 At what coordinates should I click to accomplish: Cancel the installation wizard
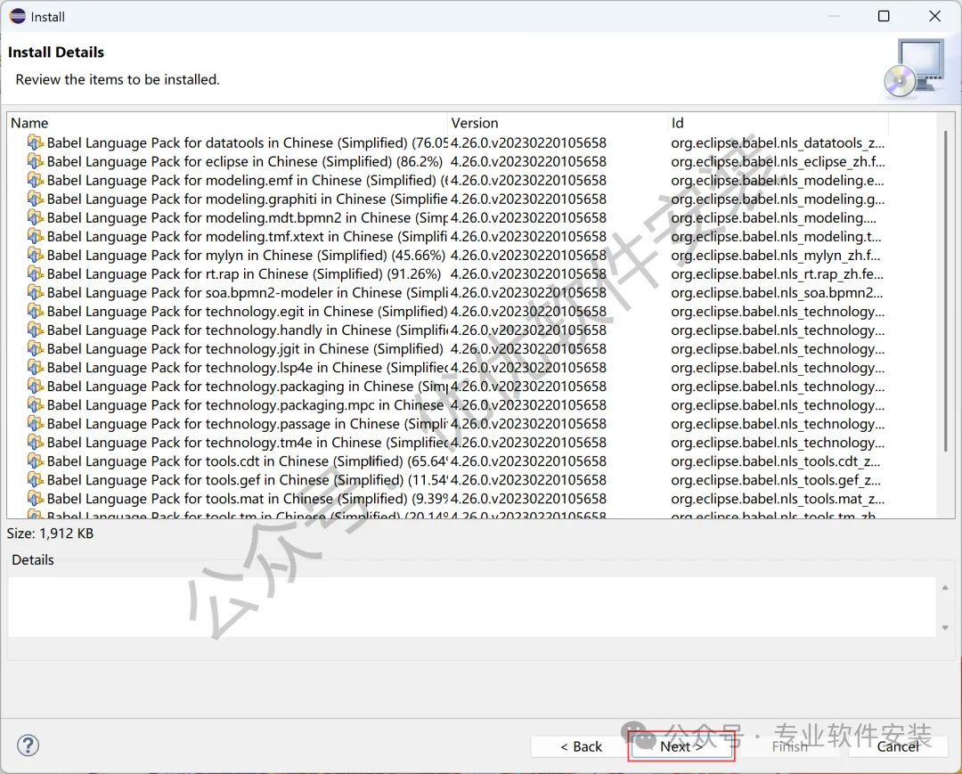coord(898,746)
